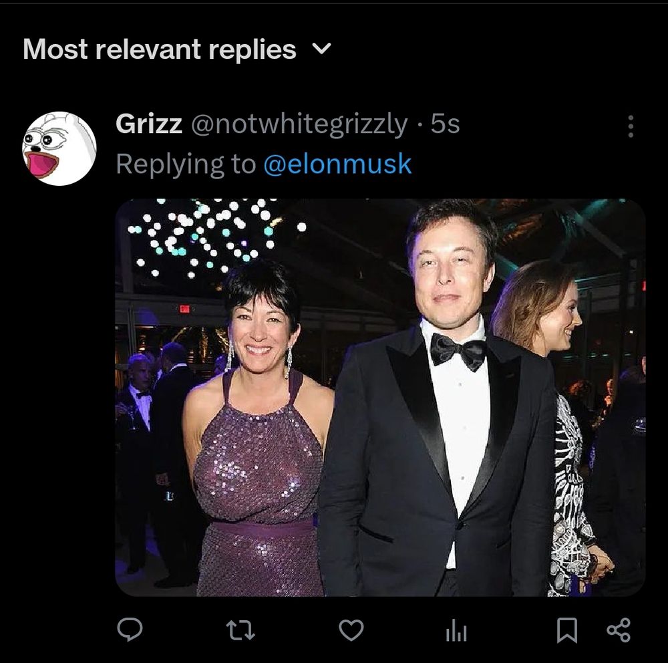Share the post via share icon
The image size is (668, 663).
[x=618, y=629]
